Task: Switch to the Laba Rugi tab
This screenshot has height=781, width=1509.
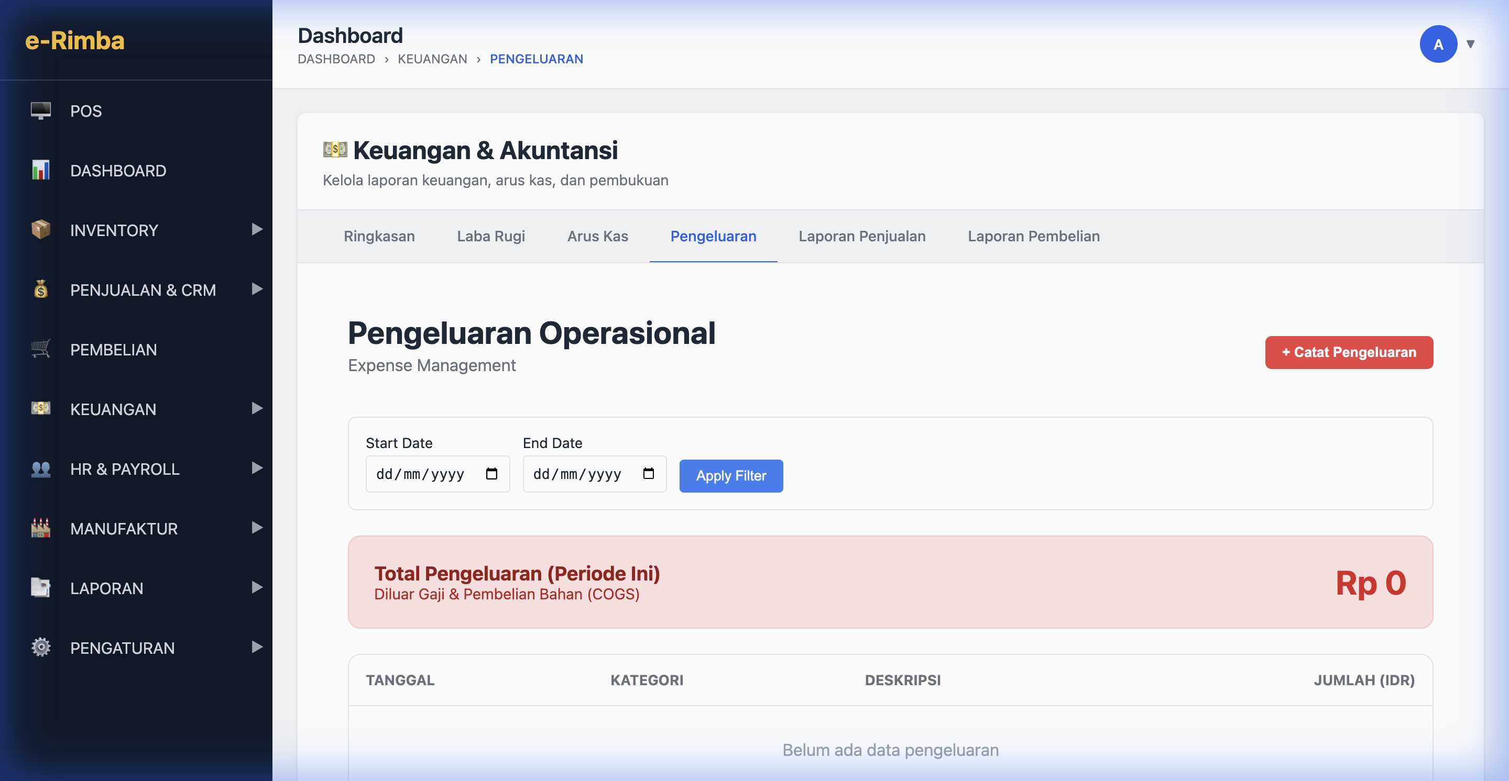Action: click(x=490, y=237)
